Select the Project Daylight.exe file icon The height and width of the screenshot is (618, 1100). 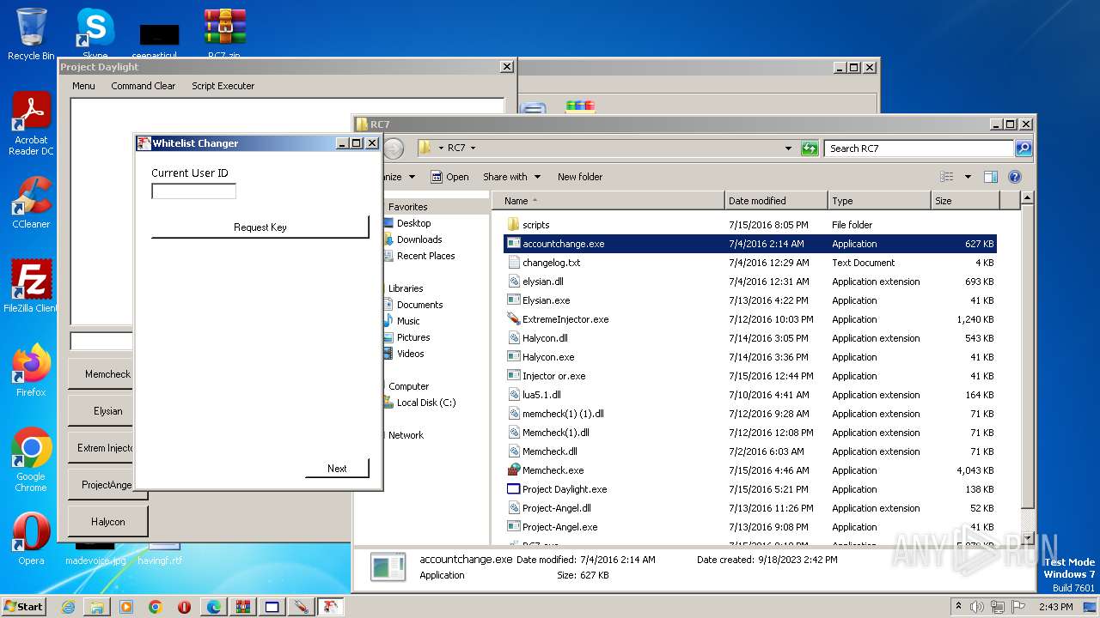click(x=514, y=489)
